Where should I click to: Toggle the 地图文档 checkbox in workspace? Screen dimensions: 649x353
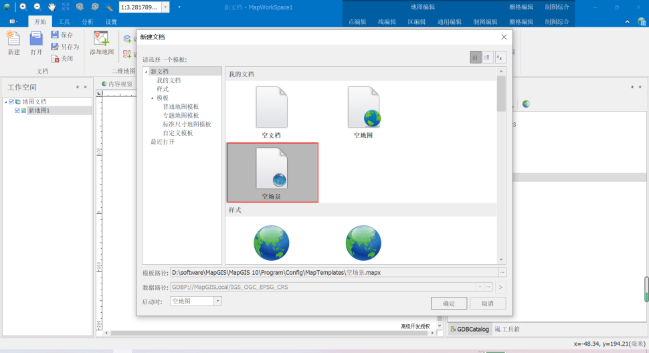11,101
